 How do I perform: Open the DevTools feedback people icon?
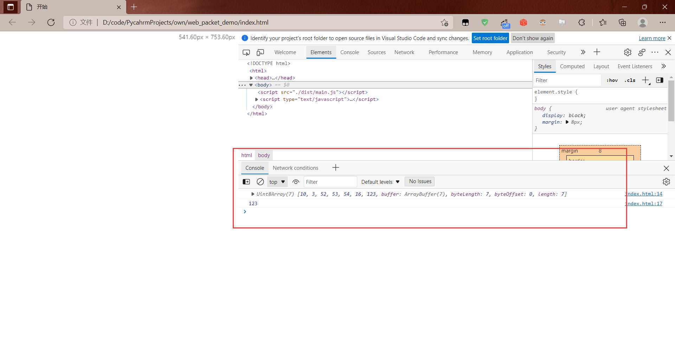click(642, 52)
